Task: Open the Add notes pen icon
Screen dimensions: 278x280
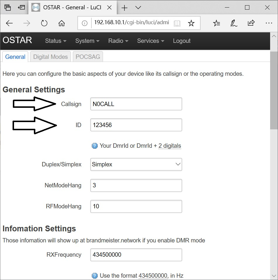Action: click(234, 23)
